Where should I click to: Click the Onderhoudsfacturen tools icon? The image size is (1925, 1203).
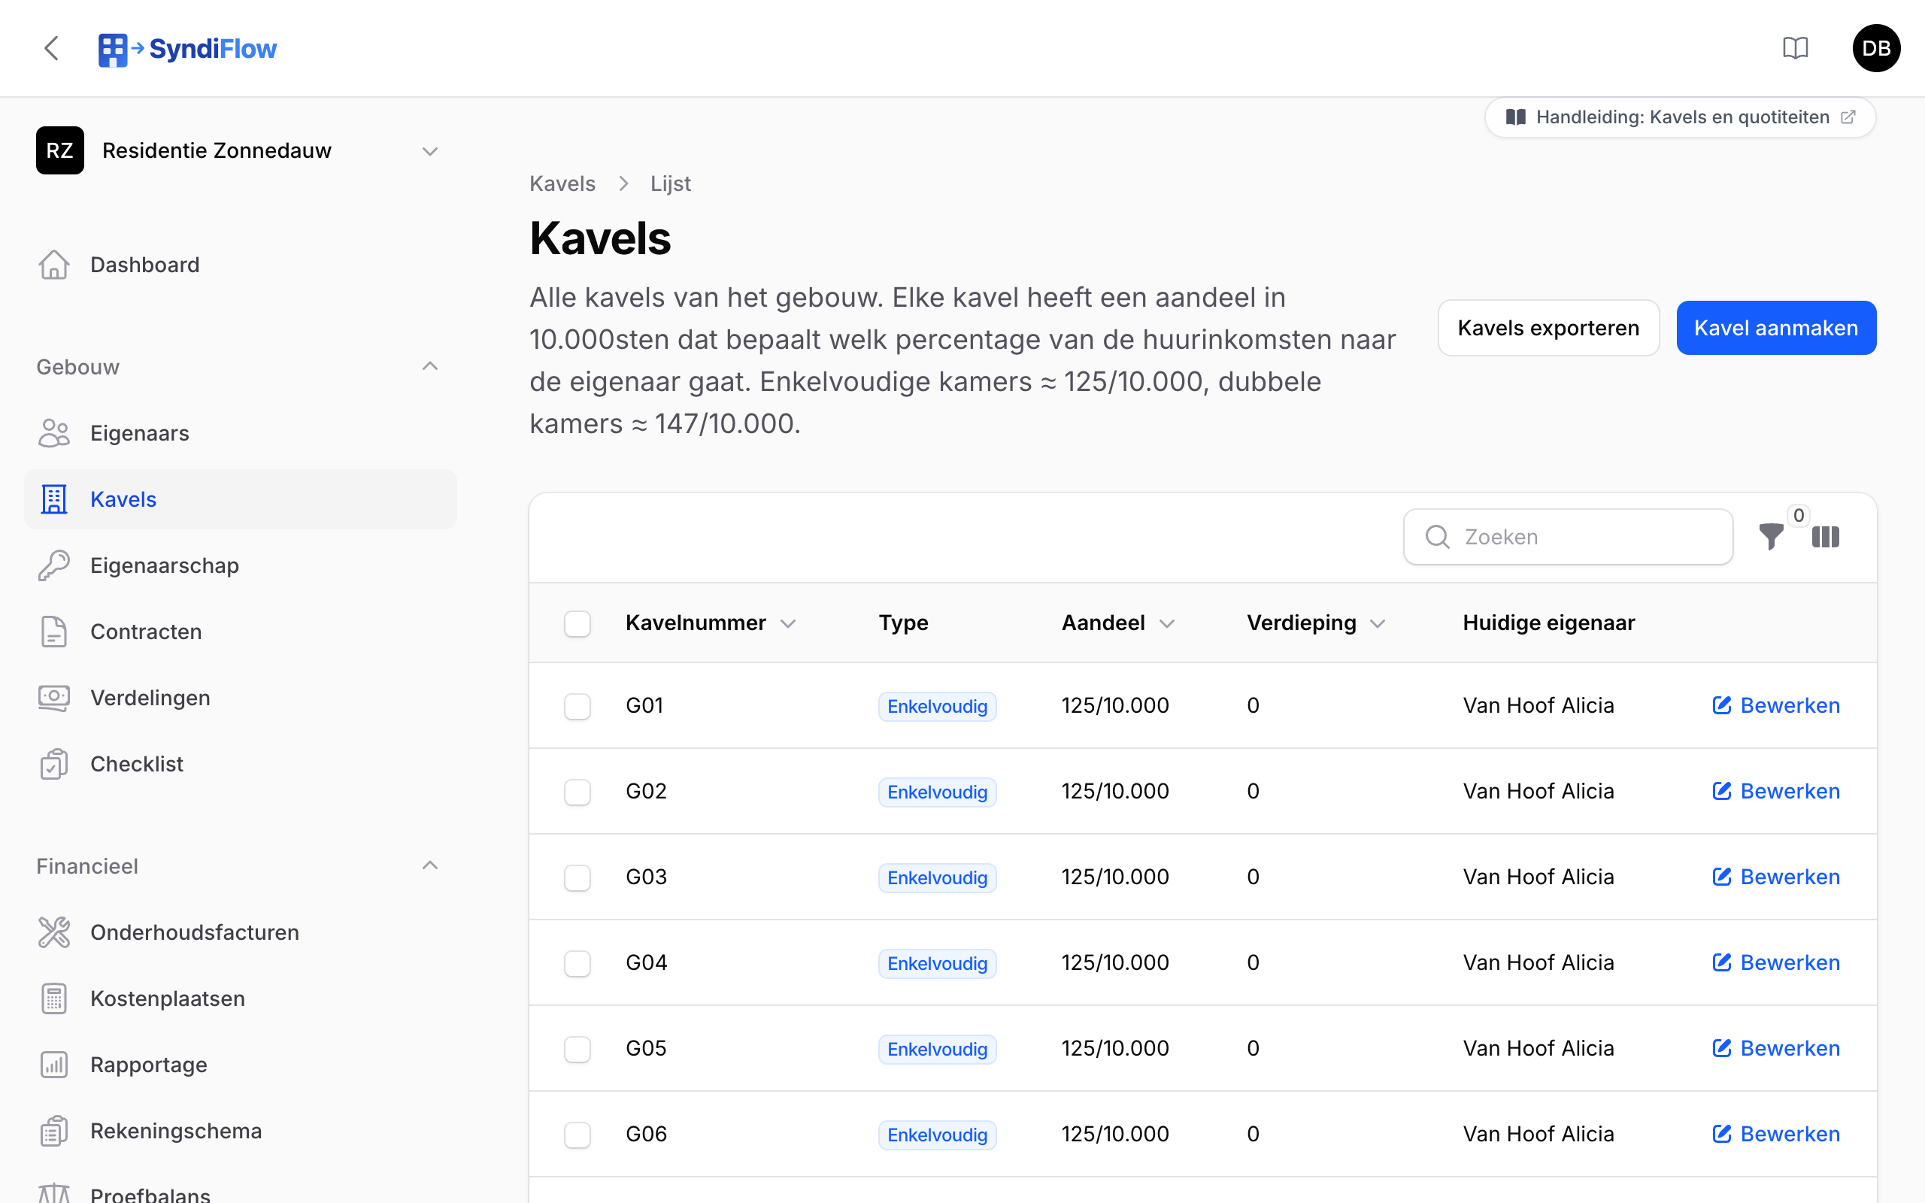(53, 932)
